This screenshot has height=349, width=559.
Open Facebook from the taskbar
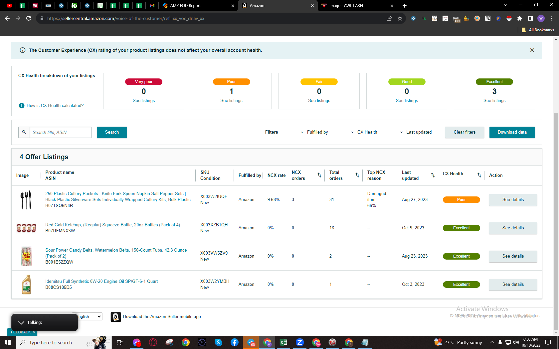(235, 342)
